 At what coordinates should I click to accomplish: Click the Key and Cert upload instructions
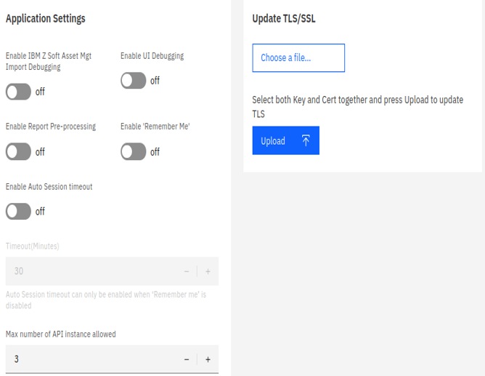pos(357,106)
